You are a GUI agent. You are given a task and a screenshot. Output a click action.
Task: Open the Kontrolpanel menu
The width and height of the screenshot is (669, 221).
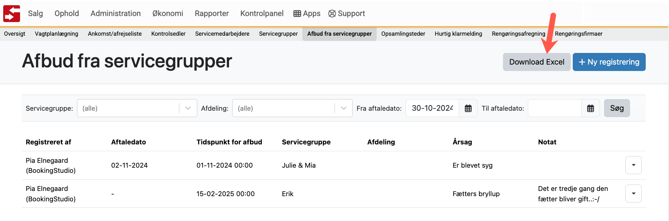click(262, 14)
